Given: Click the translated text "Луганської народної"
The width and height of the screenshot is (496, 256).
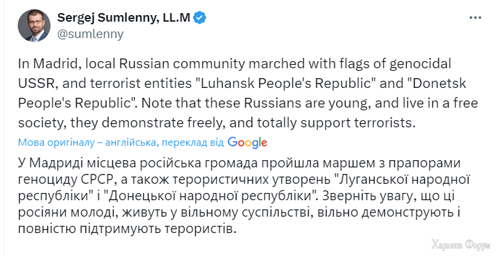Looking at the screenshot, I should (x=401, y=179).
